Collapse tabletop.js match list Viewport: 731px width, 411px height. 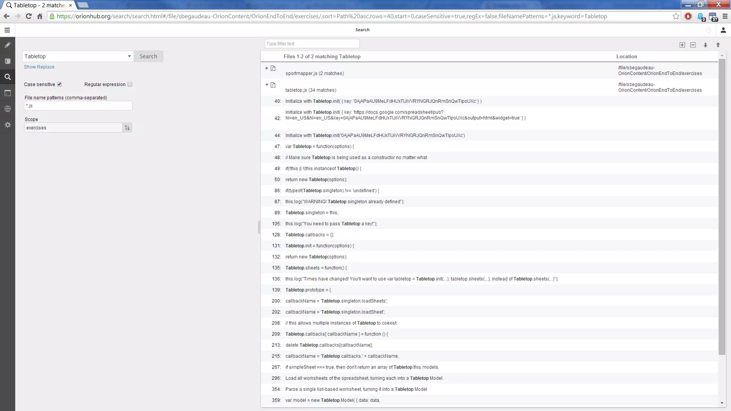click(267, 85)
